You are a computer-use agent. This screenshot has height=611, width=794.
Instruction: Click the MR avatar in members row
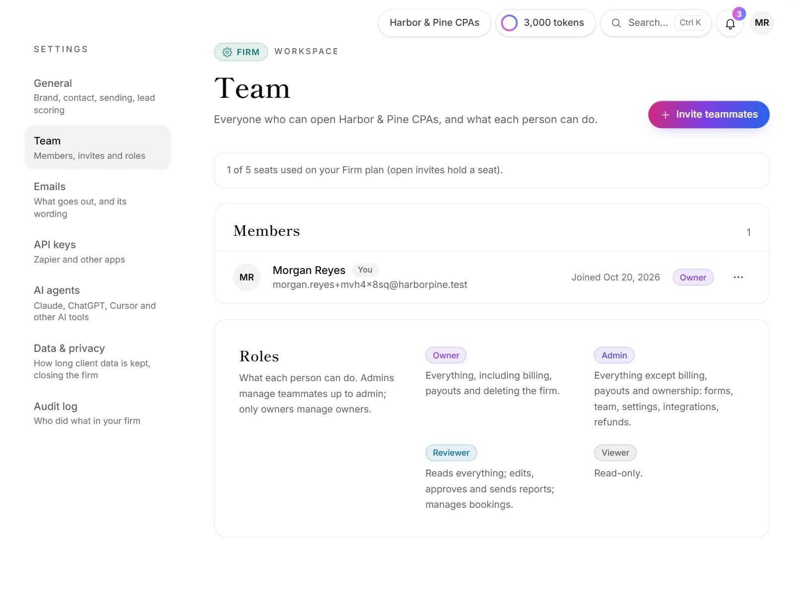click(x=247, y=277)
